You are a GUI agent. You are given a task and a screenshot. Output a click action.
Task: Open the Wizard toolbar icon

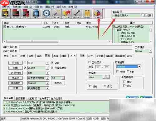tap(56, 14)
